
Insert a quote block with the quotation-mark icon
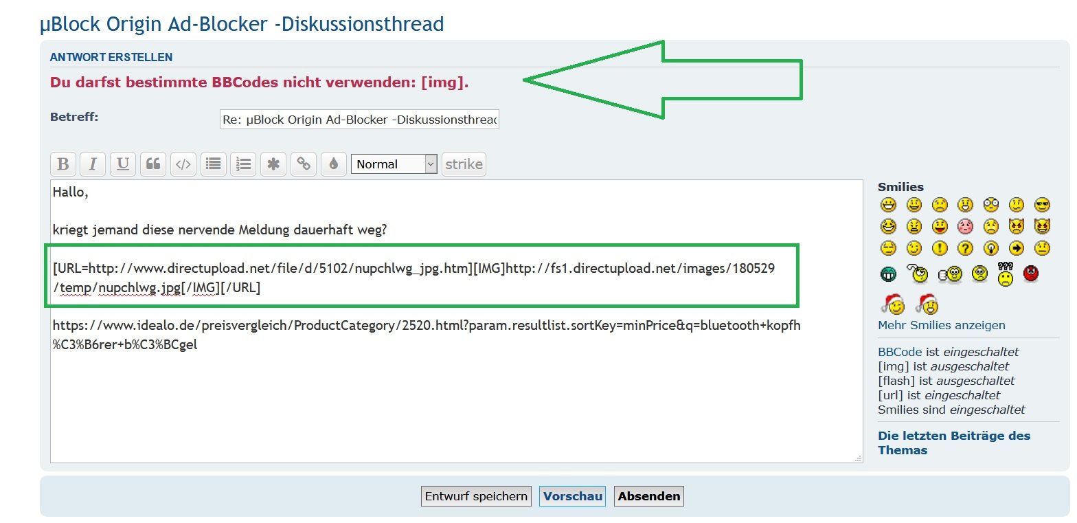pyautogui.click(x=153, y=164)
